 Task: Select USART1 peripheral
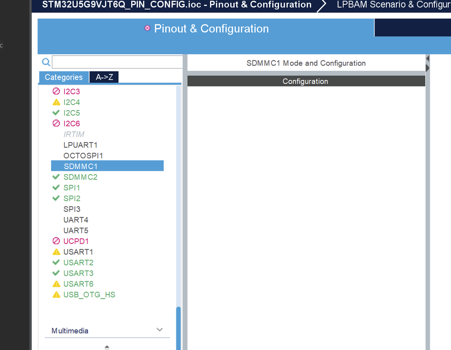pos(78,252)
